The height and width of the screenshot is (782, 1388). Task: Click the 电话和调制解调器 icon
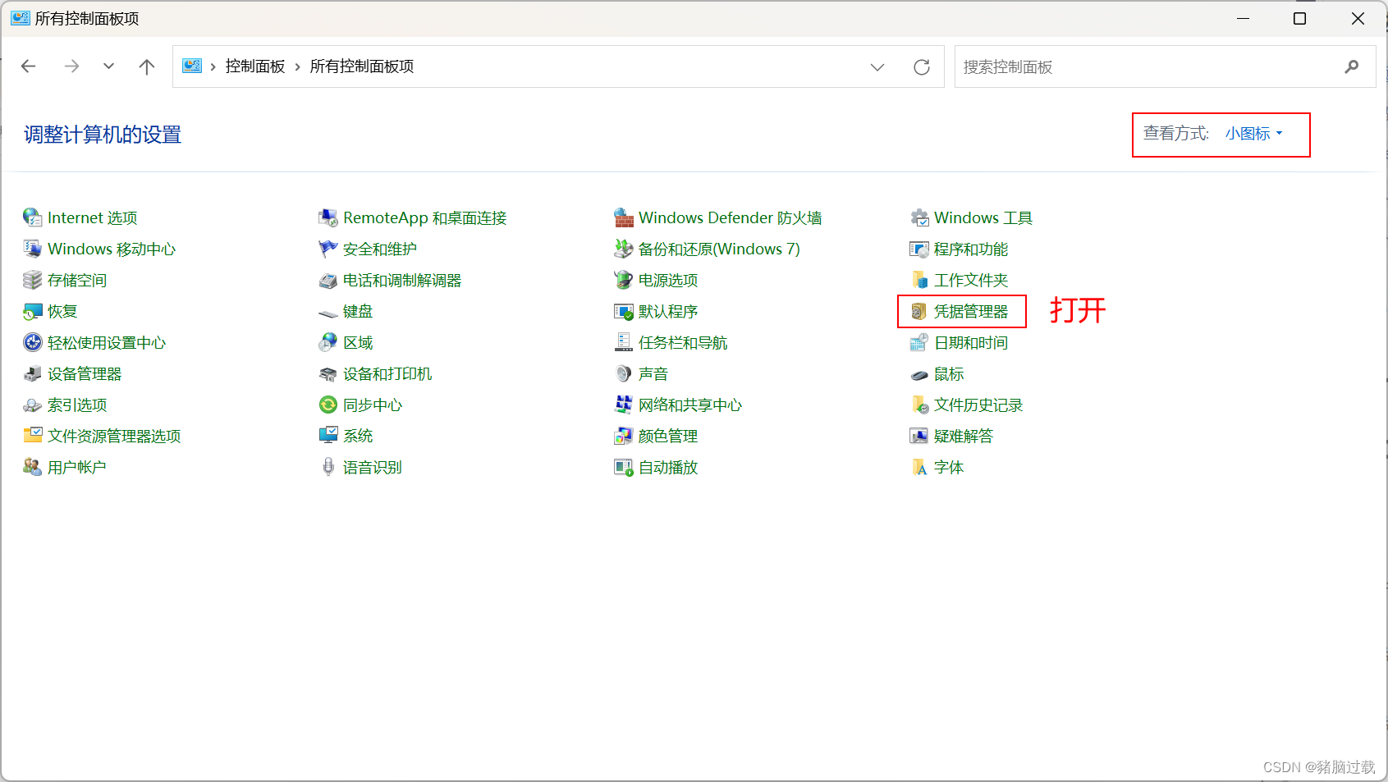(x=328, y=280)
